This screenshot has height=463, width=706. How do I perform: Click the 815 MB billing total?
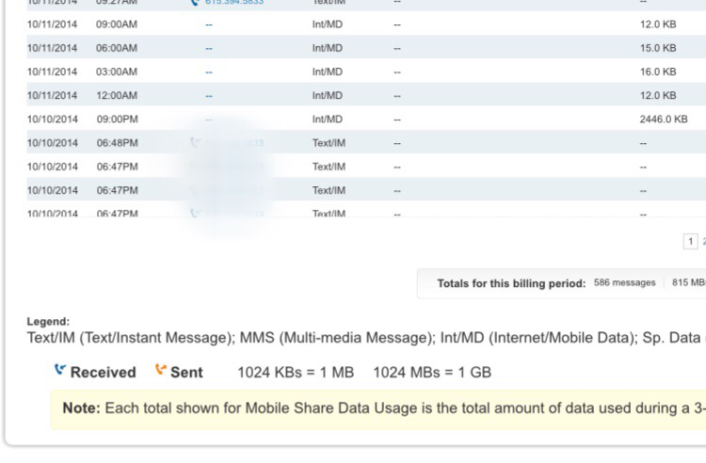coord(688,283)
